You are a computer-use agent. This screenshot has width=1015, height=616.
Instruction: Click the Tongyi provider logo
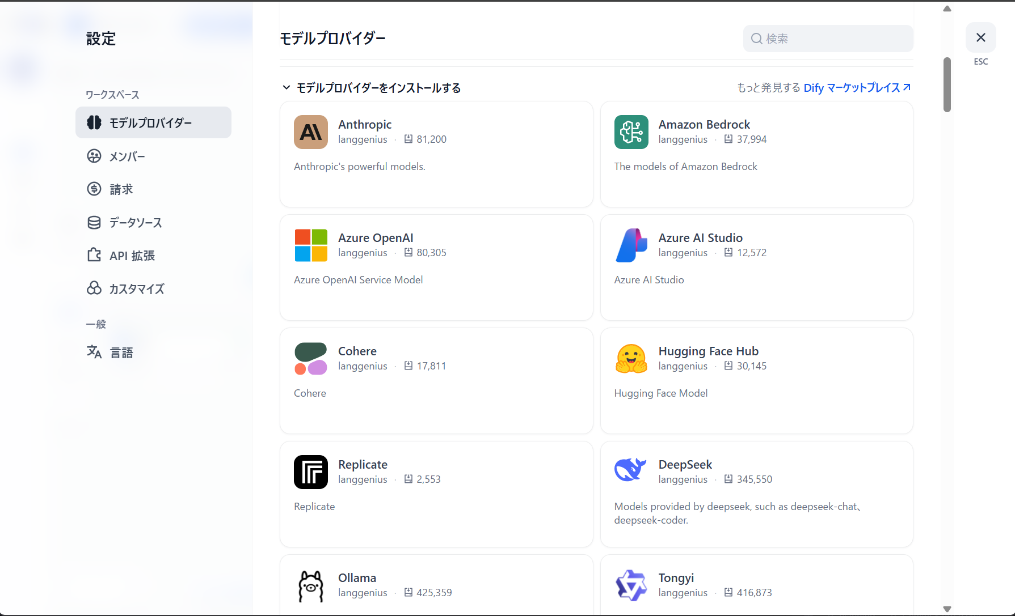coord(631,585)
